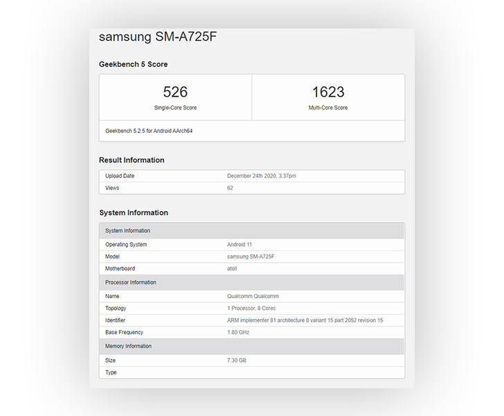Select the date 'December 24th 2020, 3:37pm'
Screen dimensions: 504x416
(x=262, y=176)
